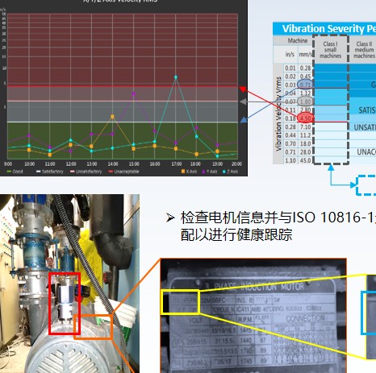
Task: Click the red arrowhead beside the chart
Action: point(242,89)
